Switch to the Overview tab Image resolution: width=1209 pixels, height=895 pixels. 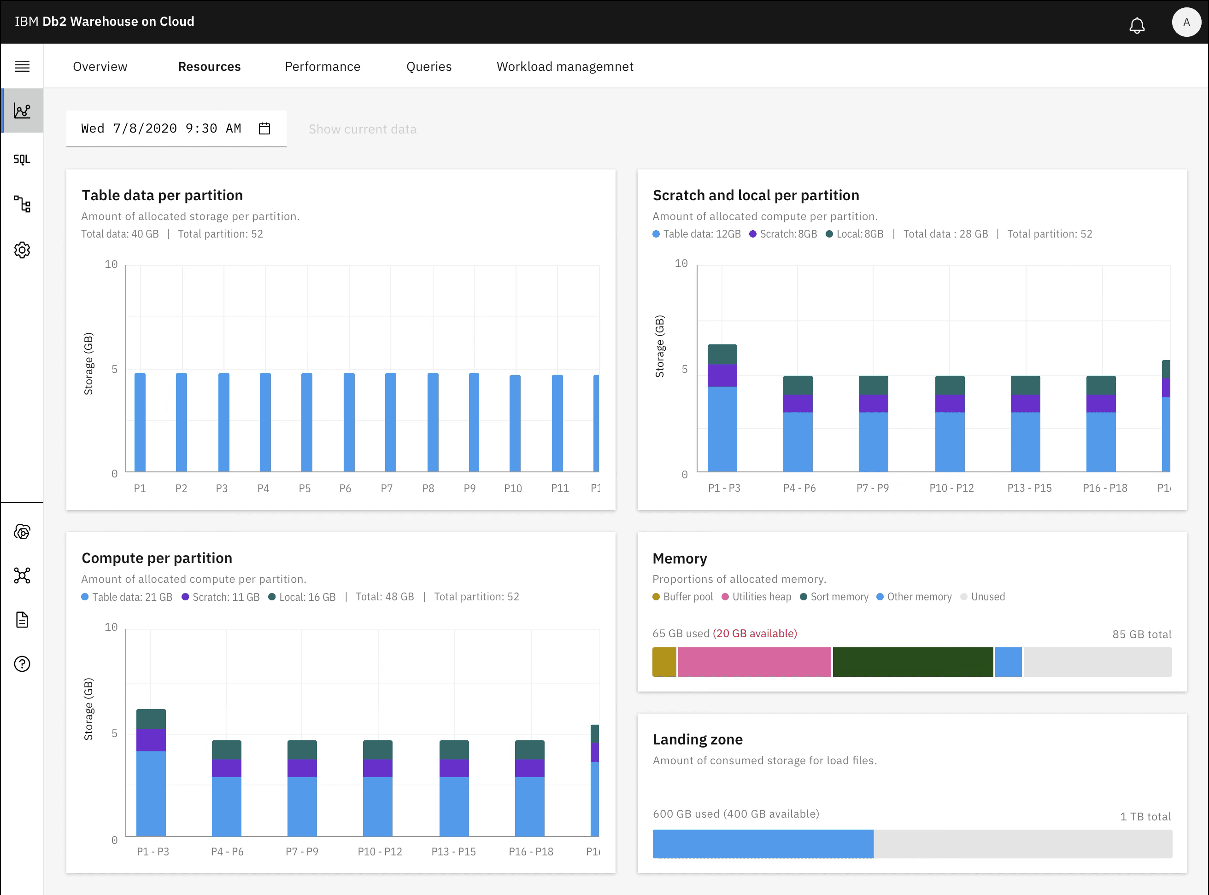(x=100, y=67)
